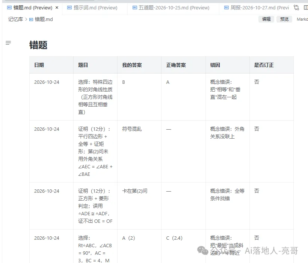Screen dimensions: 308x263
Task: Click the dash in the 符号混乱 row
Action: (x=169, y=129)
